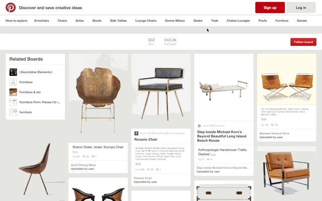The image size is (322, 201).
Task: Click the MyDomaine source D icon
Action: [x=199, y=126]
